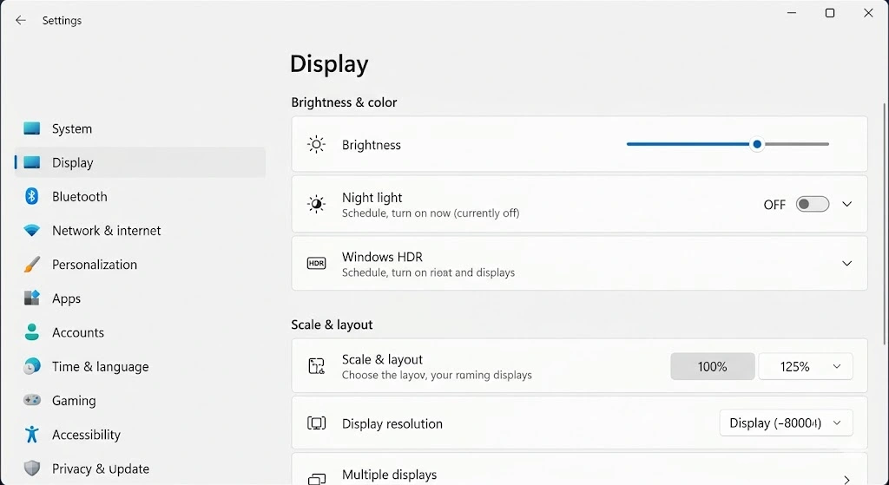Click the Windows HDR row title
This screenshot has width=889, height=485.
(382, 257)
